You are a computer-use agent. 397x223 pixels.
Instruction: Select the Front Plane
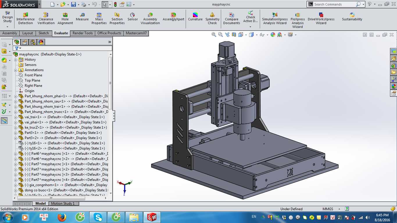coord(33,75)
